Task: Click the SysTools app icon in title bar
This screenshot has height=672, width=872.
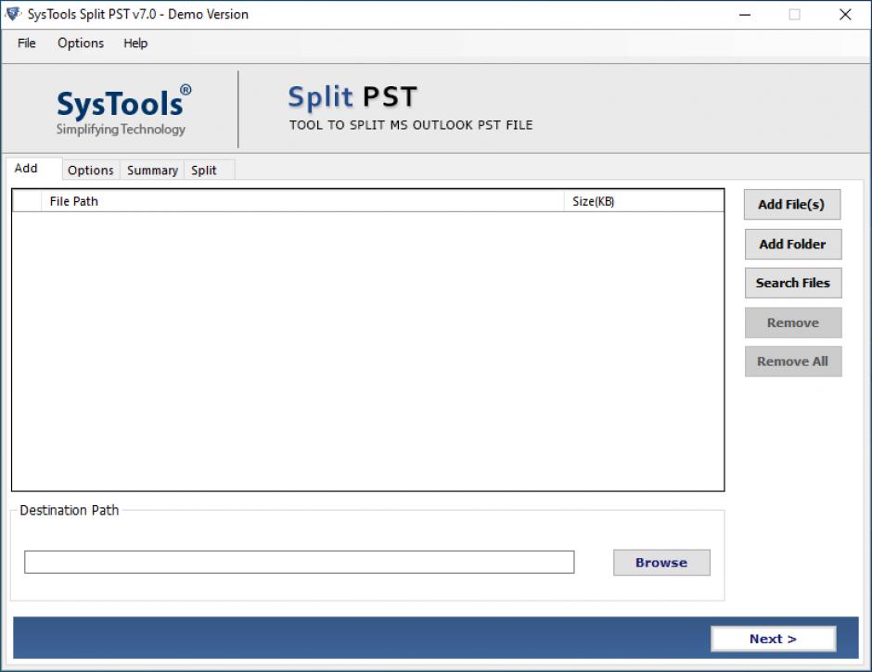Action: point(13,14)
